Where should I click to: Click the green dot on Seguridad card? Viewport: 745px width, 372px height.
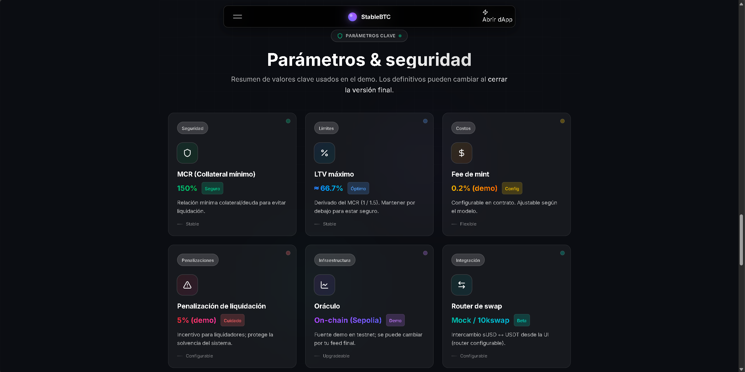pos(288,121)
